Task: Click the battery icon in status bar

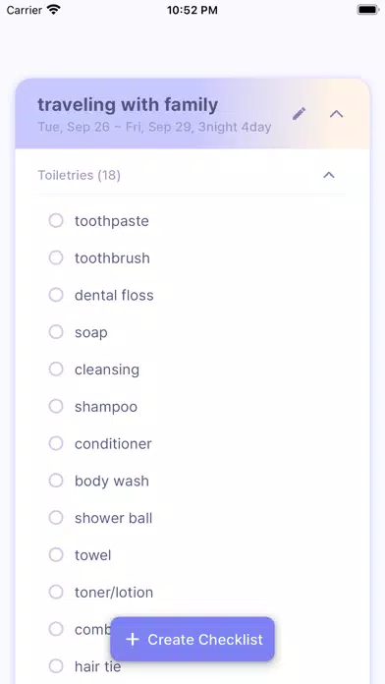Action: tap(368, 10)
